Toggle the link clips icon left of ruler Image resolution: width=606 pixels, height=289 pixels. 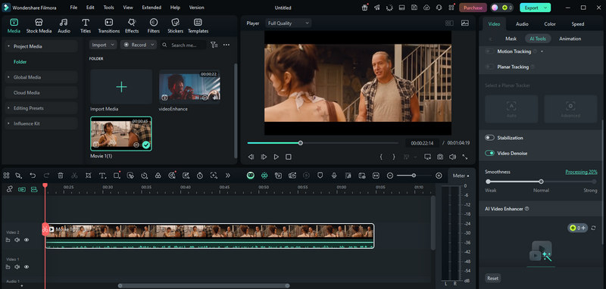click(x=10, y=189)
